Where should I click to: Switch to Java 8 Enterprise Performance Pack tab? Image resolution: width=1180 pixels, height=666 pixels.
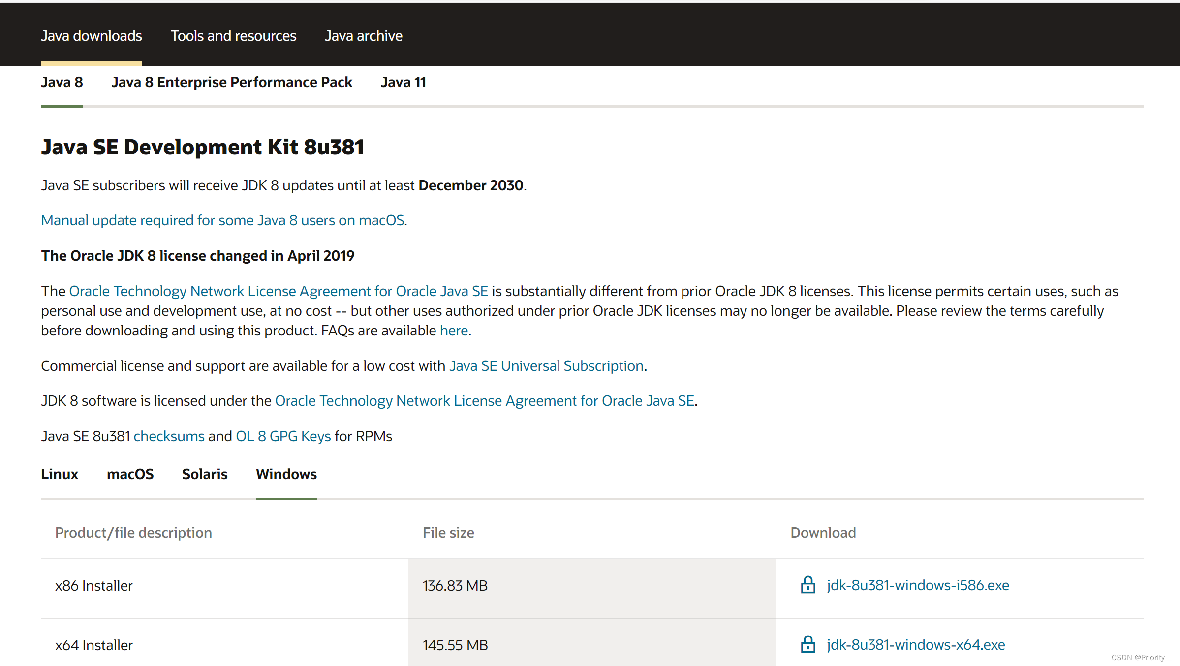pos(232,82)
